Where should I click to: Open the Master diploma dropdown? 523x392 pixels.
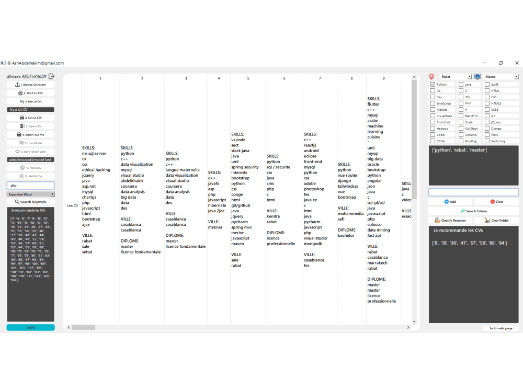(x=501, y=77)
